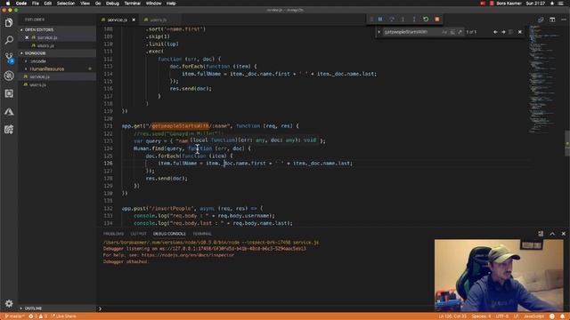Split the editor to the right
The image size is (570, 320).
coord(552,20)
